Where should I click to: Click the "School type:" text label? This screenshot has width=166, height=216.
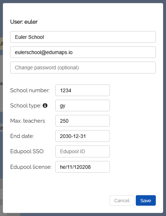click(x=26, y=106)
